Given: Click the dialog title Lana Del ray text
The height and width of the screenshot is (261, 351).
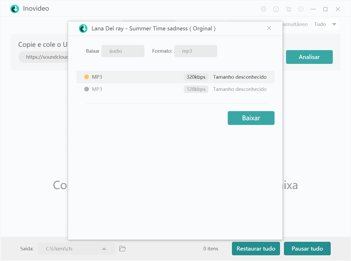Looking at the screenshot, I should click(x=153, y=28).
